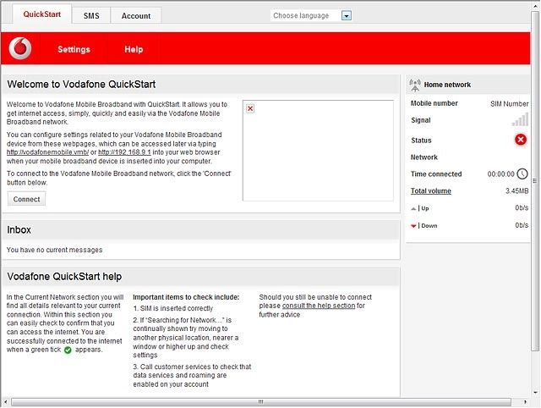Click the Time connected clock icon

point(522,174)
